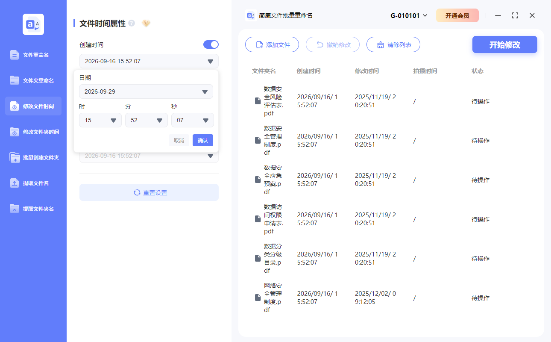551x342 pixels.
Task: Click the 简鹿 logo in the title bar
Action: tap(251, 15)
